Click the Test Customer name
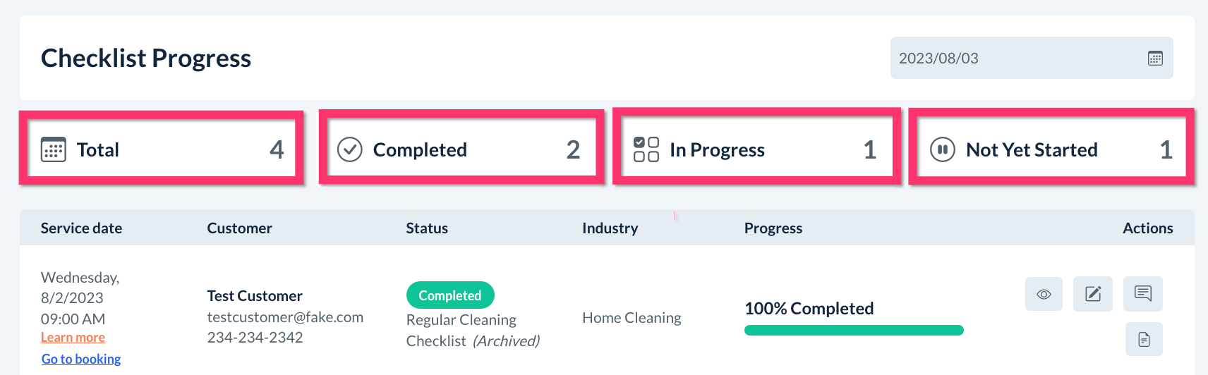Screen dimensions: 1208x375 coord(255,296)
